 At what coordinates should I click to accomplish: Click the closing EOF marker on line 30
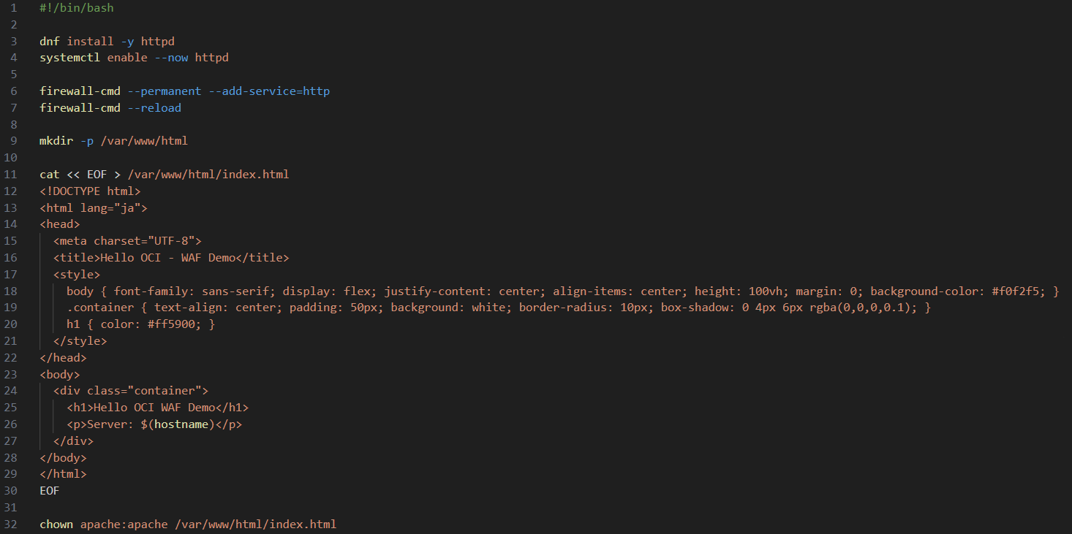tap(50, 491)
